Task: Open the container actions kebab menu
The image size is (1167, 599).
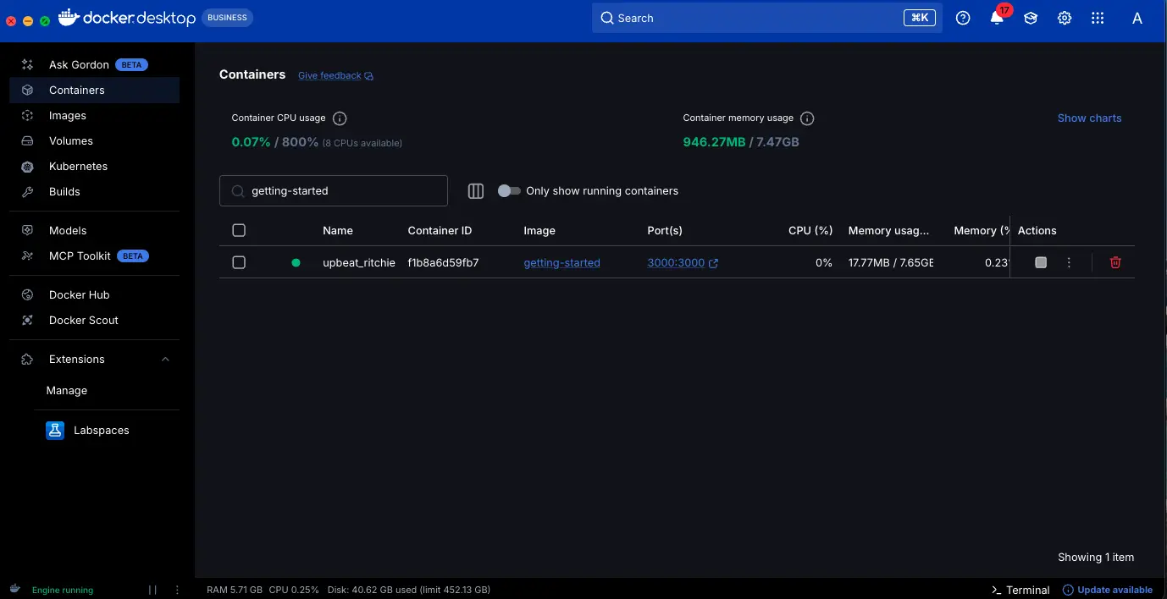Action: click(1069, 262)
